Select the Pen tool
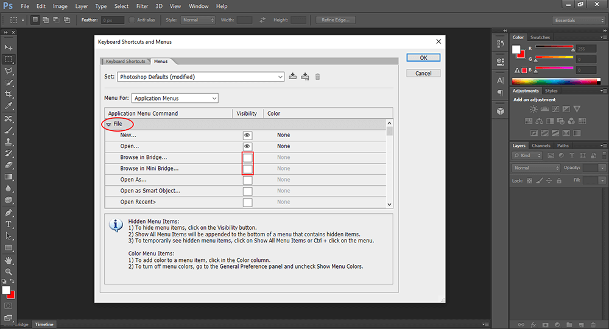 [x=8, y=213]
